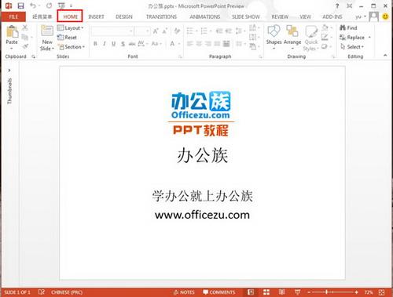The width and height of the screenshot is (393, 297).
Task: Click the Undo arrow icon
Action: click(33, 5)
